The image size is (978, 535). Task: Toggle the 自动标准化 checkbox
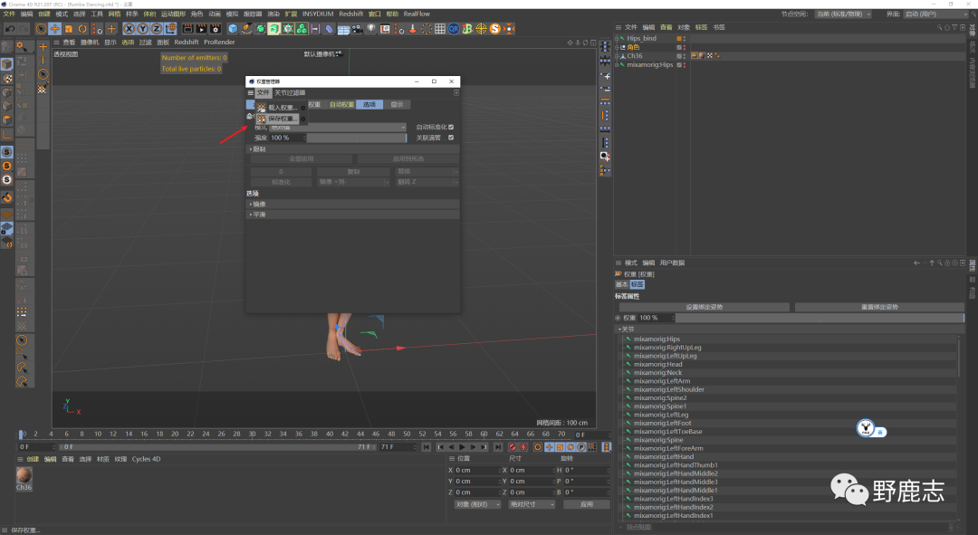451,127
